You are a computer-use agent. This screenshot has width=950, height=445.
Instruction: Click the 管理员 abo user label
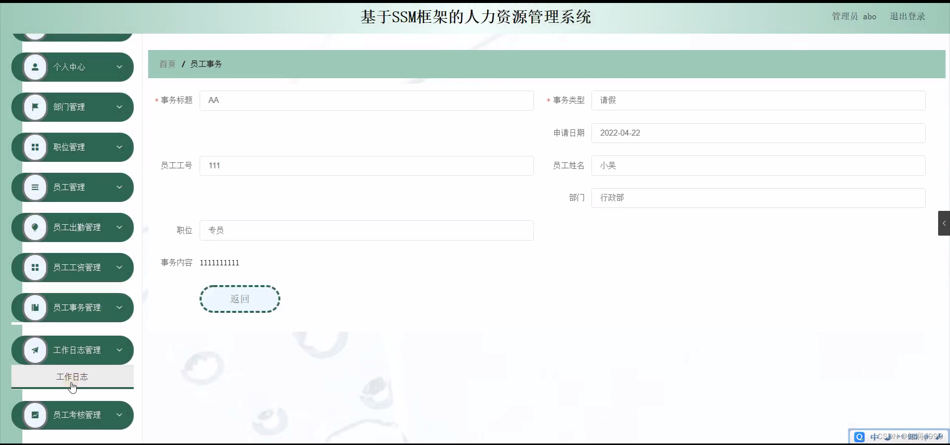(x=854, y=16)
